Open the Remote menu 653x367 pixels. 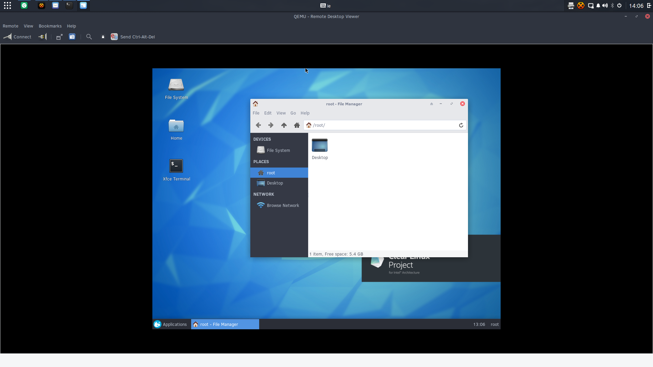[x=11, y=26]
